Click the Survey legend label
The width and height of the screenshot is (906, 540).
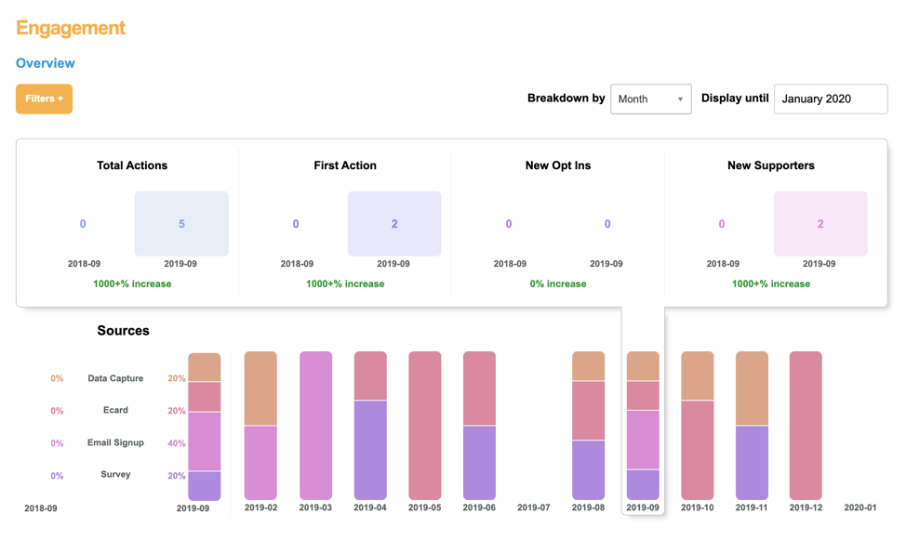point(115,474)
